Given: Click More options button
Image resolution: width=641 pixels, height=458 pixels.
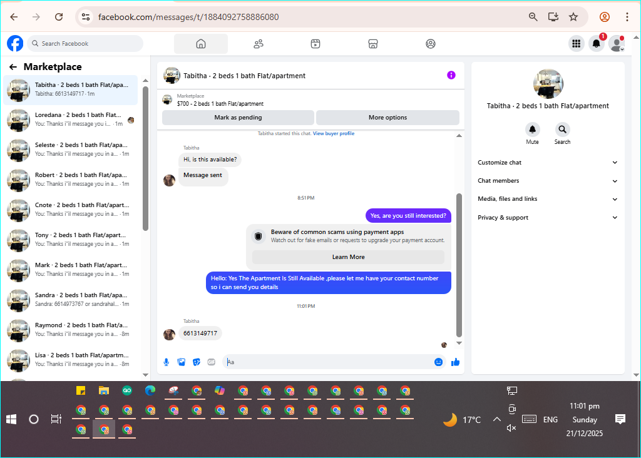Looking at the screenshot, I should tap(387, 118).
